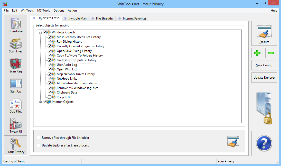Screen dimensions: 281x166
Task: Click the Windows Objects flag icon
Action: pos(49,32)
